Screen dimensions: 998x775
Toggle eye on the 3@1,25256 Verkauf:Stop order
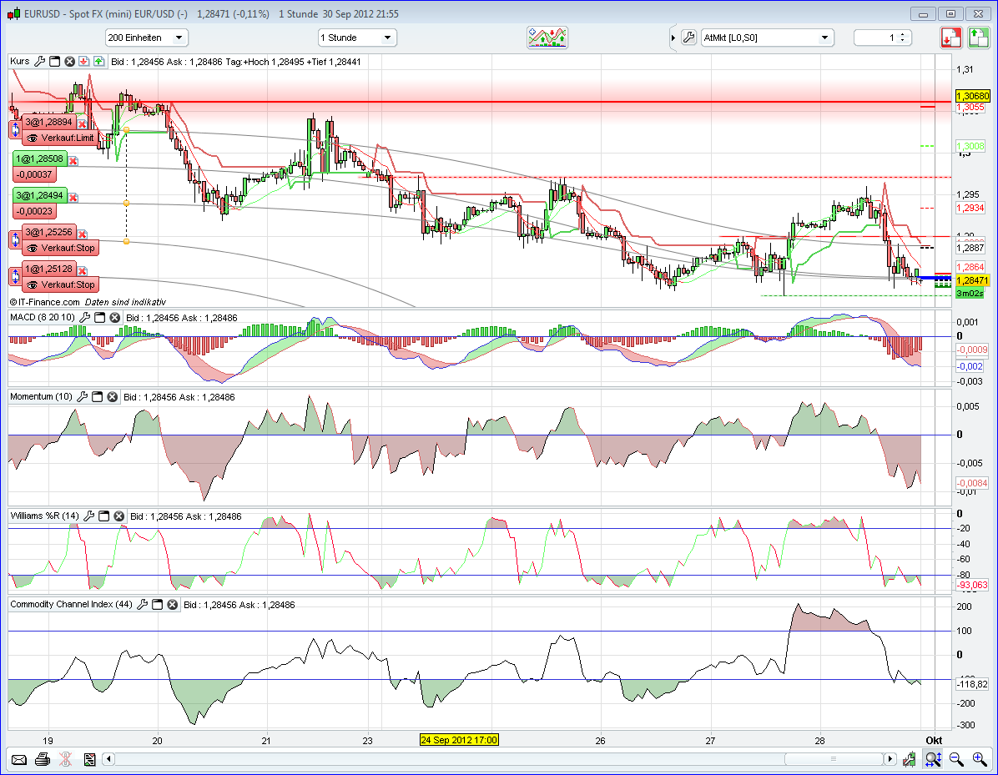(x=33, y=248)
